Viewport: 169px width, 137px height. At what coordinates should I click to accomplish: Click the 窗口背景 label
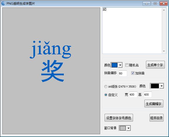point(110,128)
